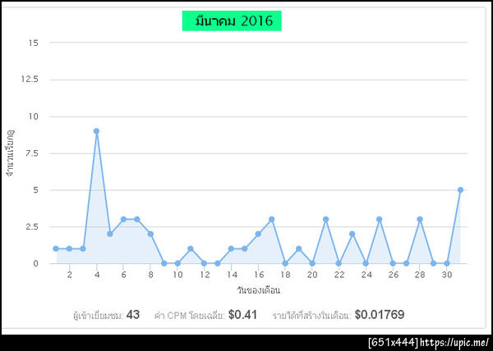Click the data point for day 1
The width and height of the screenshot is (493, 351).
[x=56, y=248]
